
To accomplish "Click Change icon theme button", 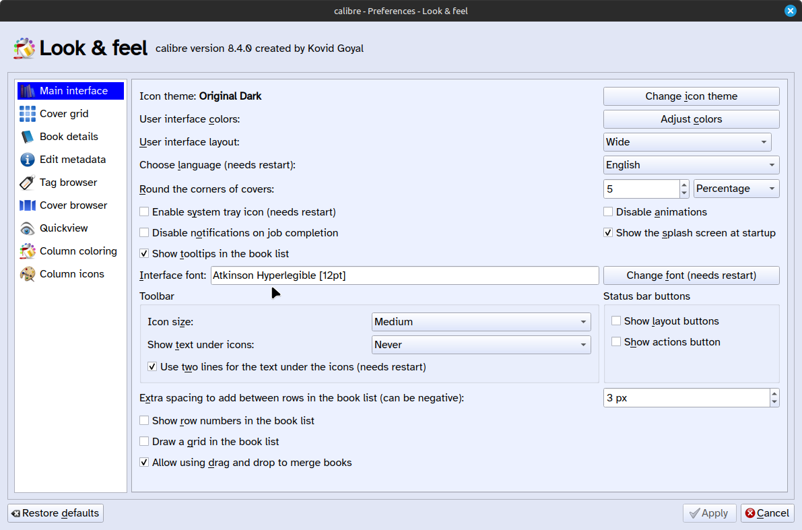I will coord(691,96).
